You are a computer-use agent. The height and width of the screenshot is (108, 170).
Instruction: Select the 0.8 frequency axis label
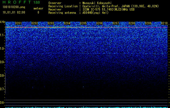coord(2,76)
